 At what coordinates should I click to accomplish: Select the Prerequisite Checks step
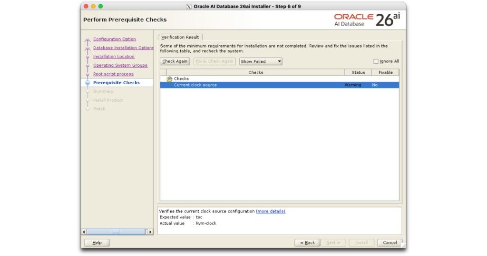(x=117, y=83)
